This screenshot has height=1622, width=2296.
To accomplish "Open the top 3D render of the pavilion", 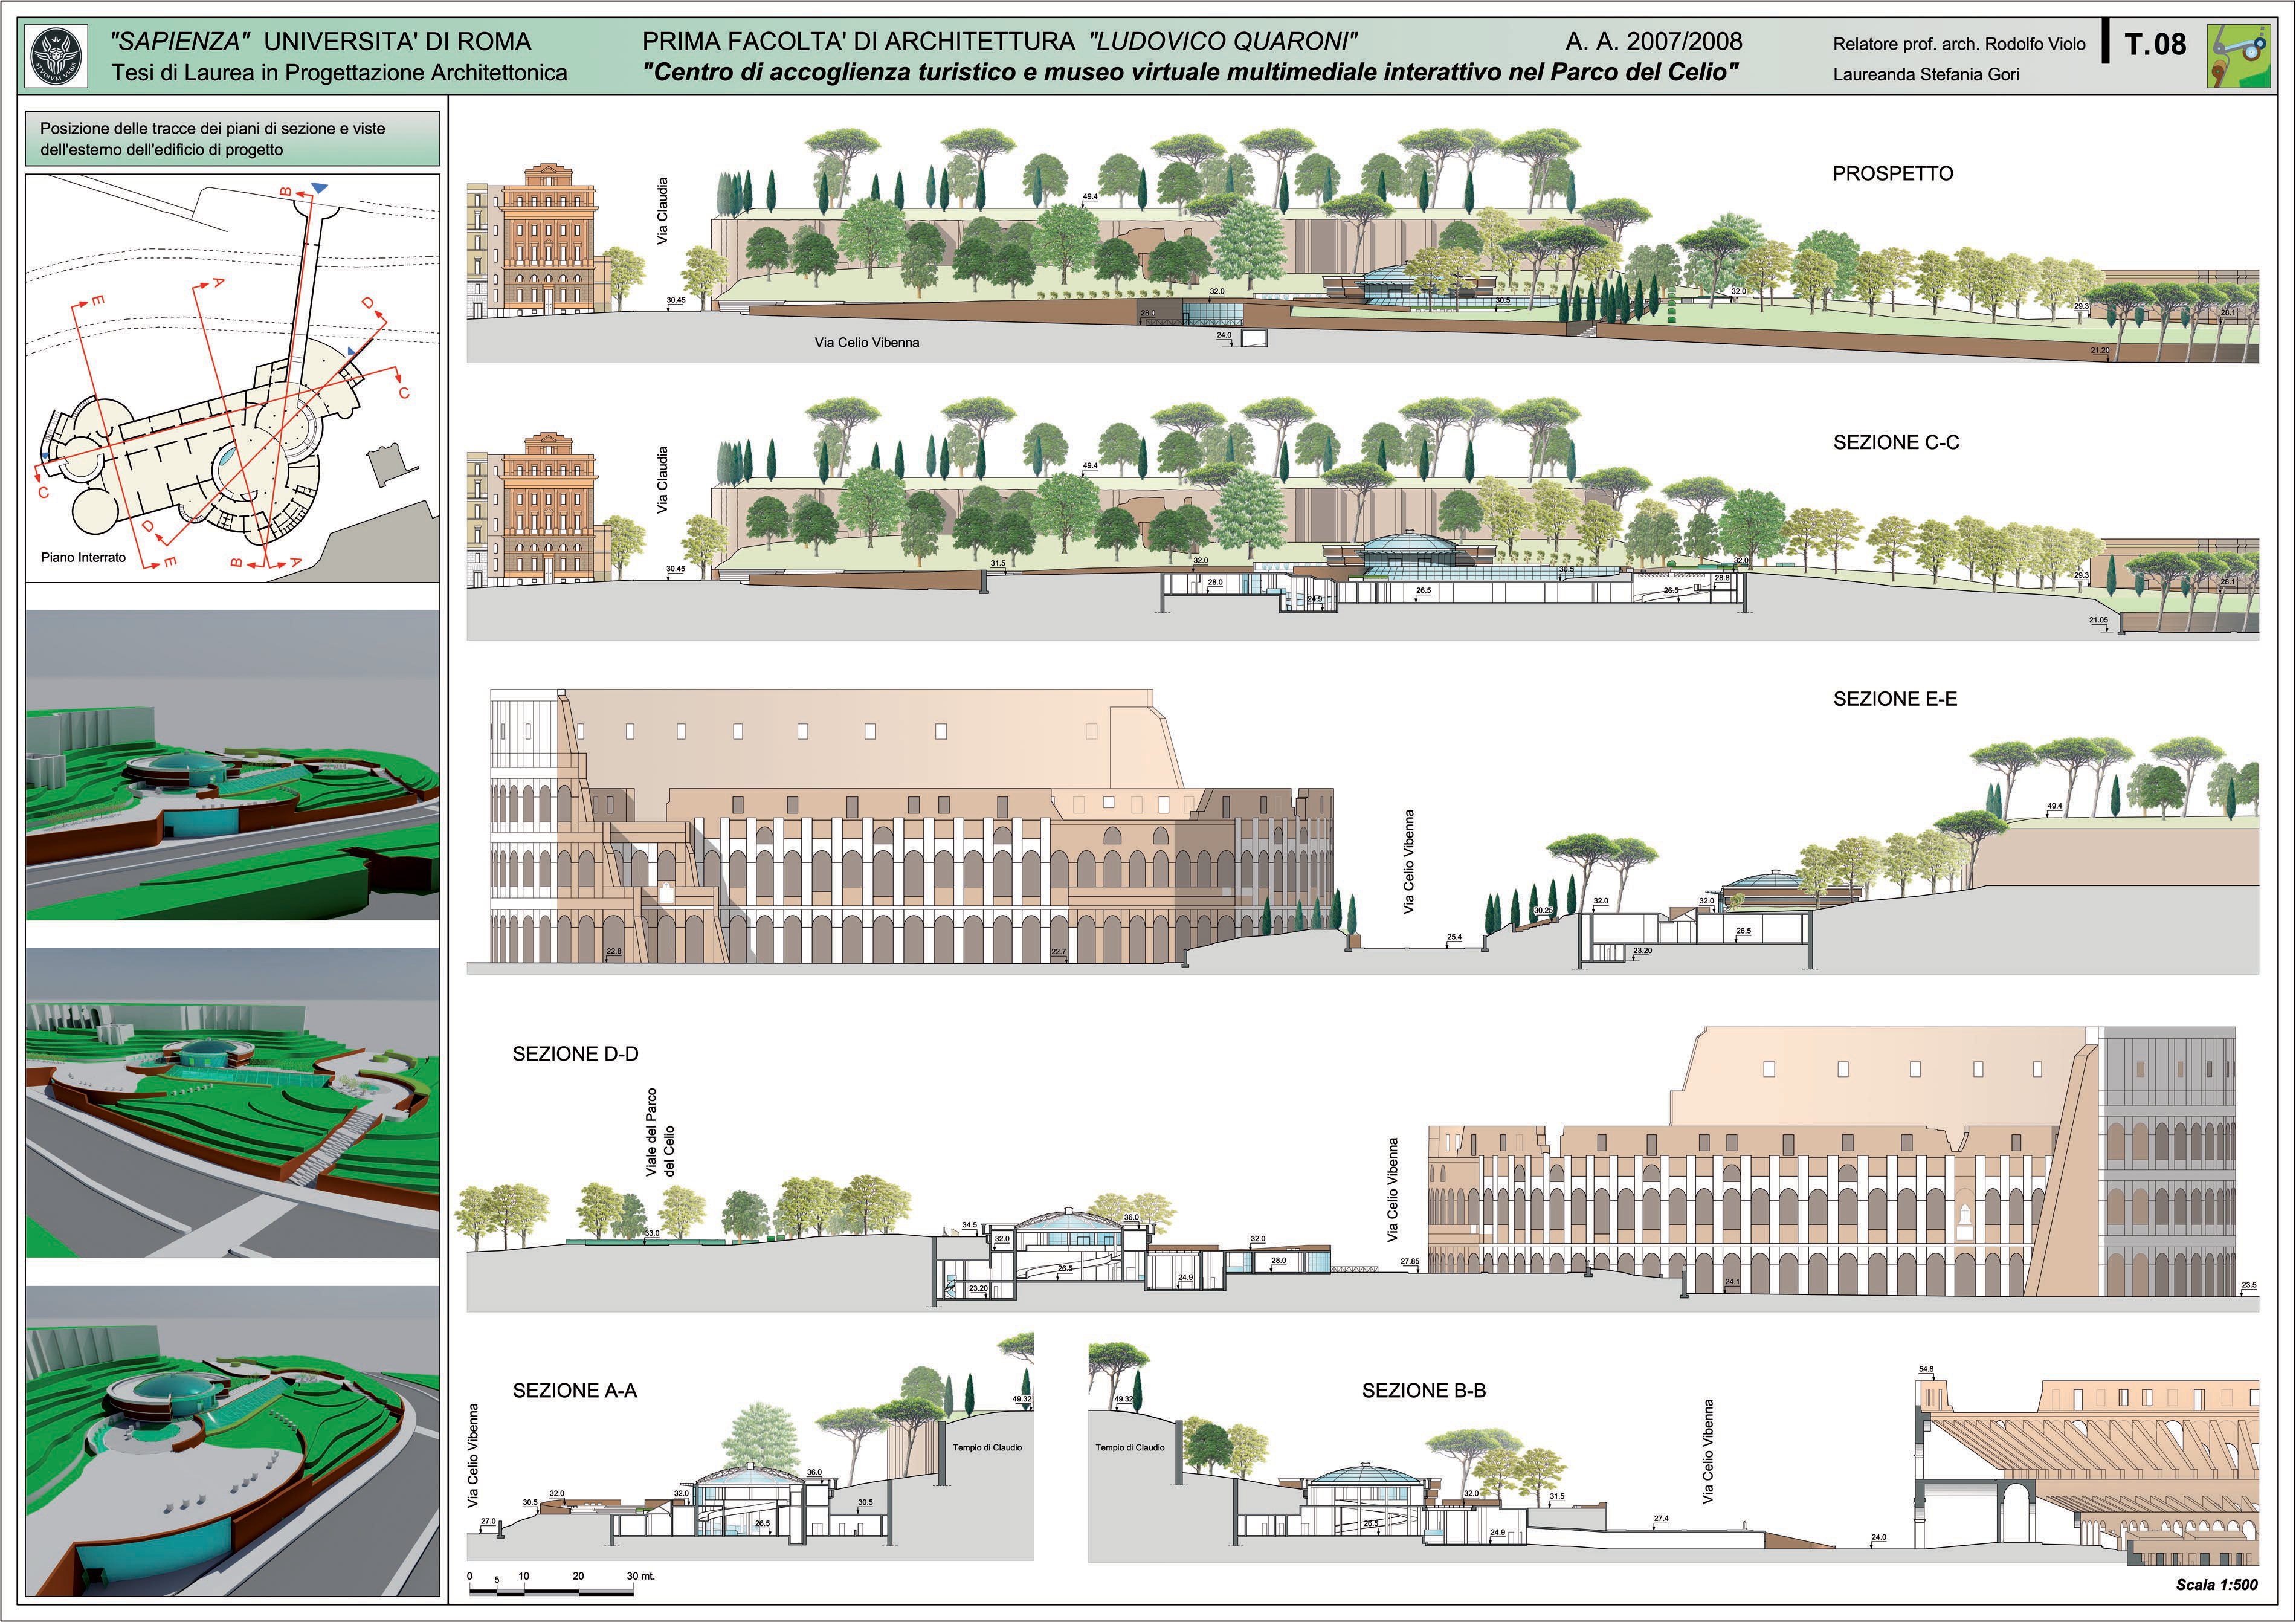I will 232,765.
